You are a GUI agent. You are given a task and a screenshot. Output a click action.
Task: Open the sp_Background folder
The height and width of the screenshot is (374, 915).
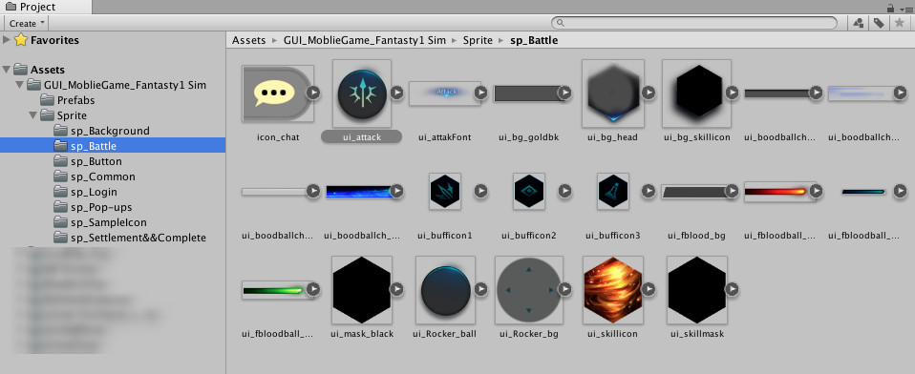click(x=101, y=131)
